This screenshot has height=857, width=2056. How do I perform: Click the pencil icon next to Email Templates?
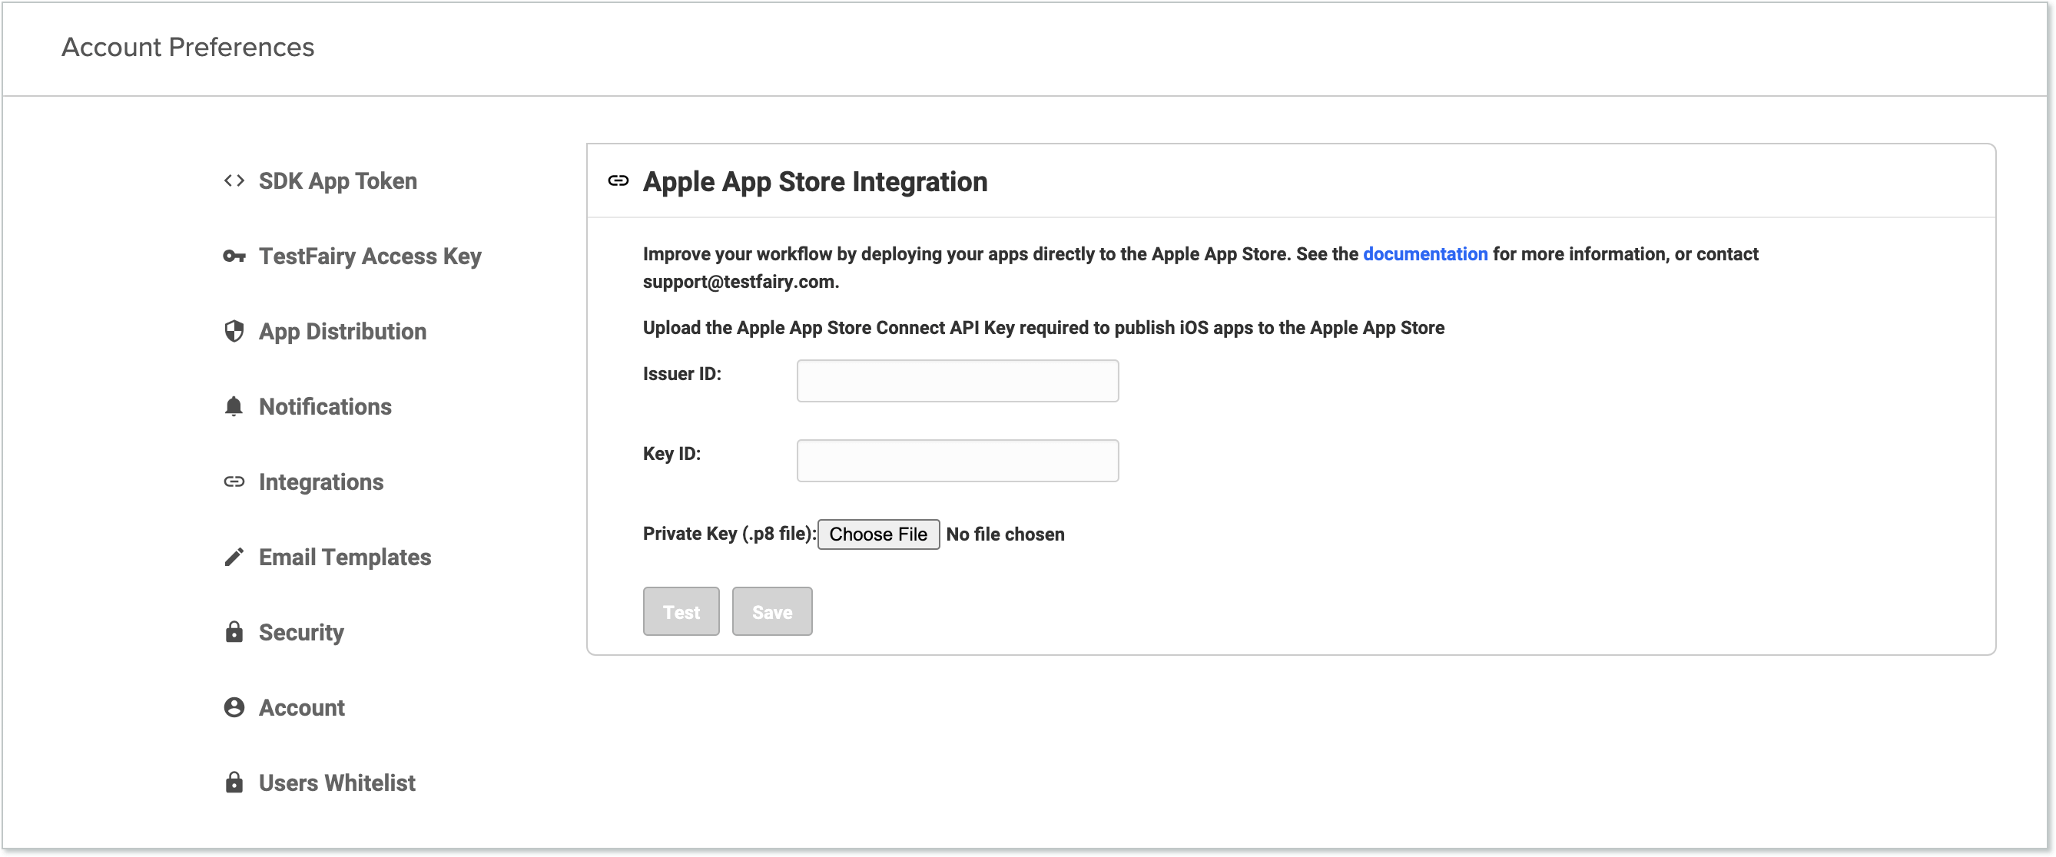click(x=234, y=556)
